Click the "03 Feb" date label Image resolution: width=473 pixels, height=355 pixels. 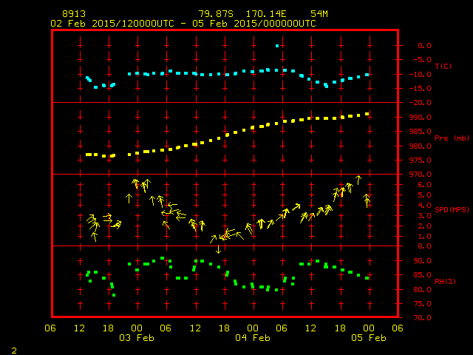pyautogui.click(x=137, y=338)
